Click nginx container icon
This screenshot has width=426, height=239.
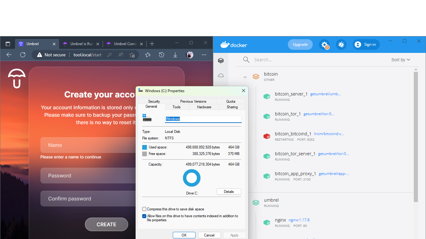coord(267,223)
